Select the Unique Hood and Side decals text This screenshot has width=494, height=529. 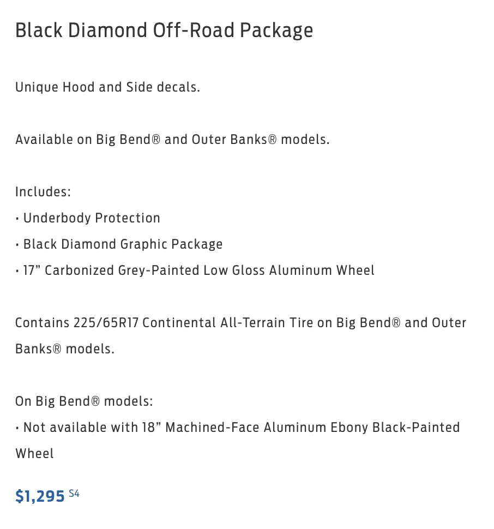click(107, 87)
